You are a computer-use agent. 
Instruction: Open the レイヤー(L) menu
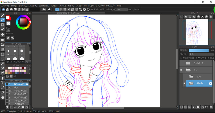[23, 6]
